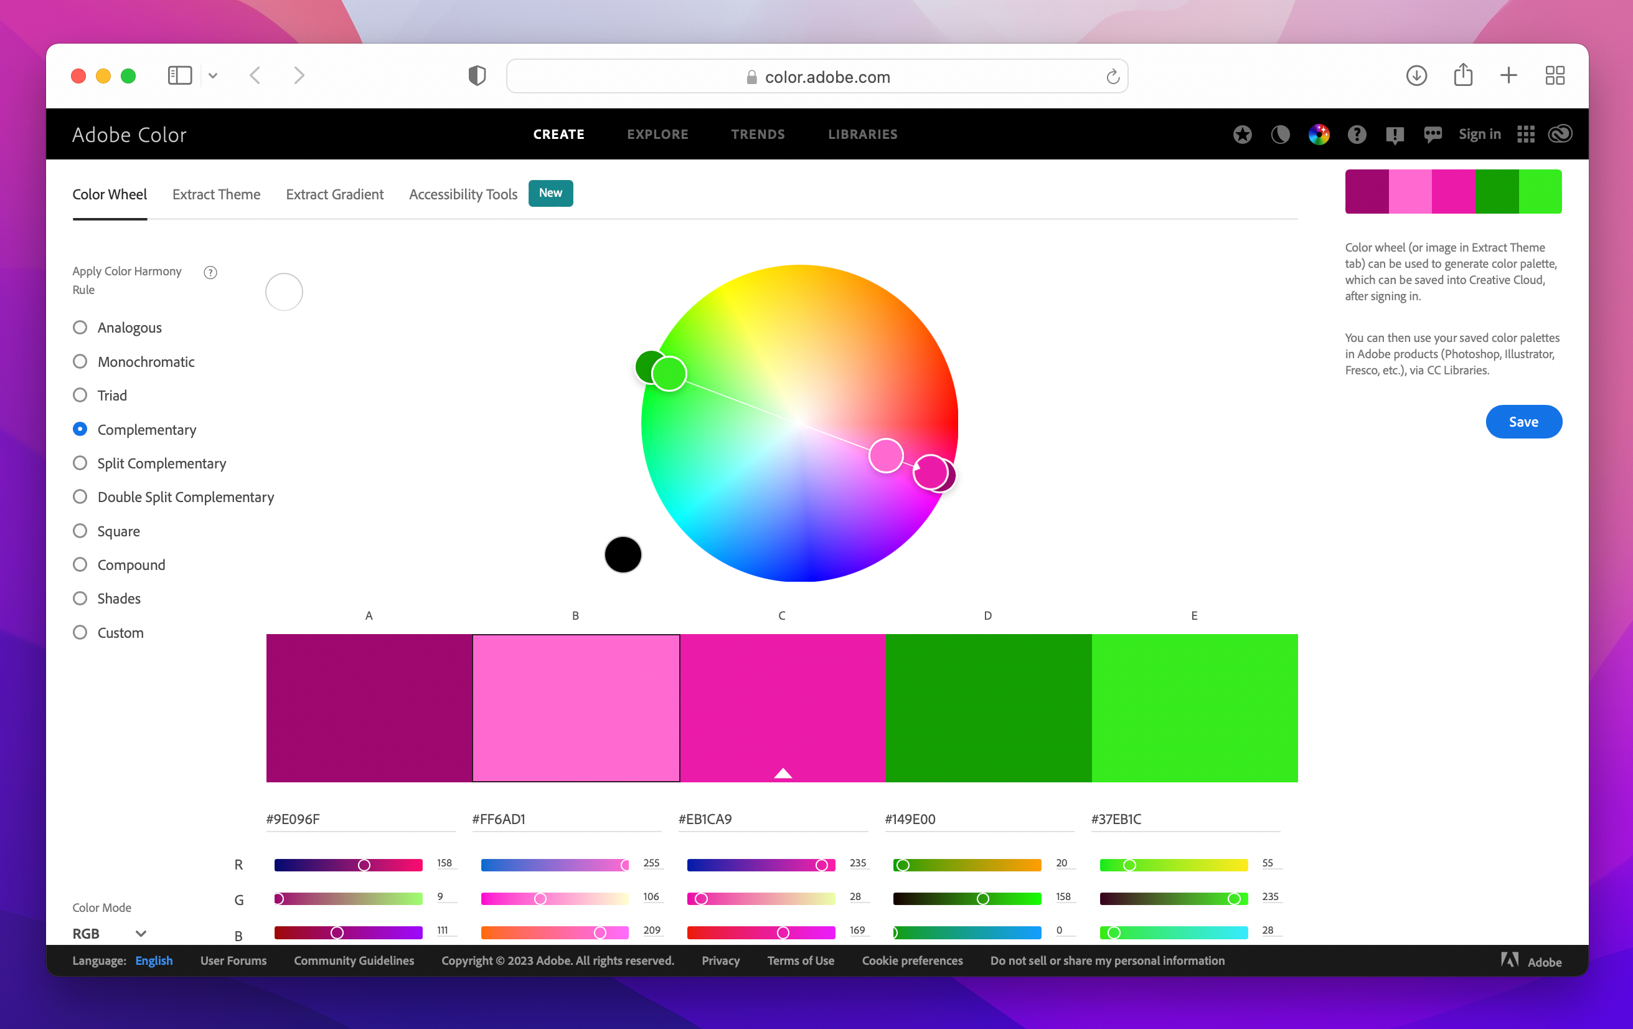Viewport: 1633px width, 1029px height.
Task: Open the community chat bubble icon
Action: [1433, 134]
